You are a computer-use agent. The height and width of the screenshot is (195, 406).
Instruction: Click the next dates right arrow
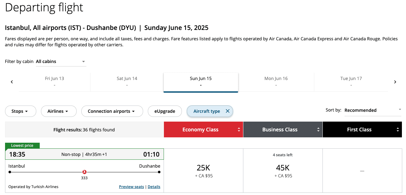[395, 82]
